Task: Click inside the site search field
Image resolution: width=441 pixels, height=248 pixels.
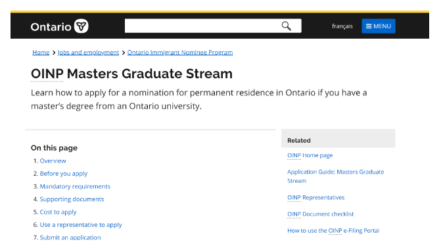Action: tap(202, 26)
